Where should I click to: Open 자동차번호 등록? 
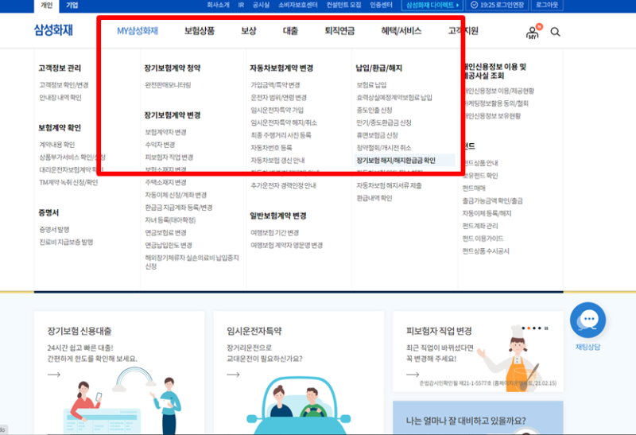point(271,148)
